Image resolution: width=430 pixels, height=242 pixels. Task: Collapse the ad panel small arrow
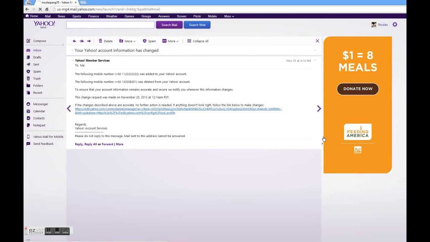click(x=322, y=144)
